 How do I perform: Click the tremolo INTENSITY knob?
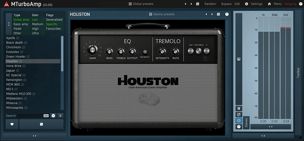click(162, 52)
